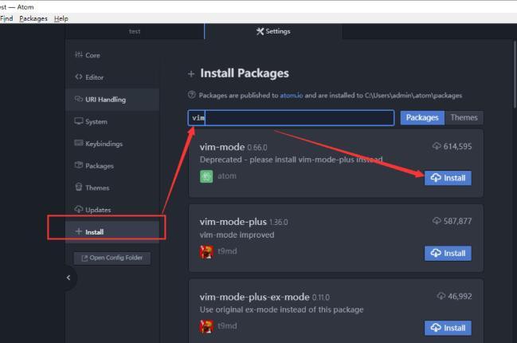Toggle search to Themes
517x343 pixels.
point(464,118)
